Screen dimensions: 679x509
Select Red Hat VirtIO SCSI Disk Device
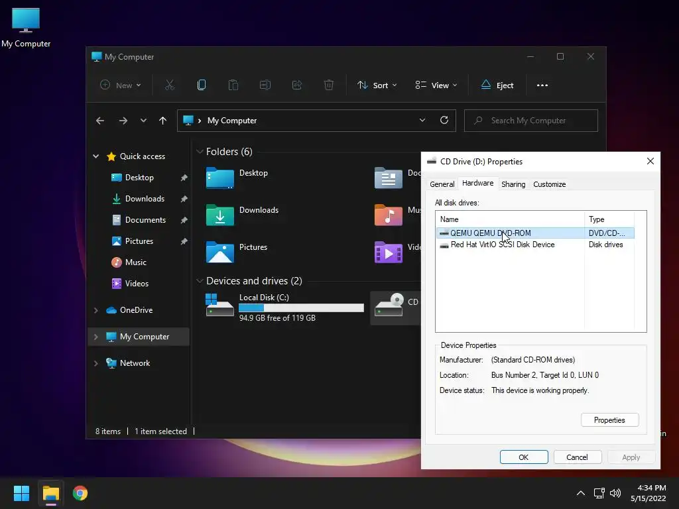[x=535, y=245]
